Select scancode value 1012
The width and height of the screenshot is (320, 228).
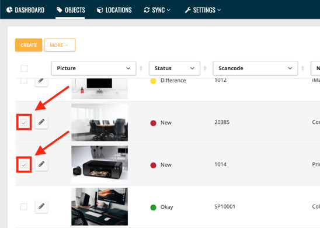(220, 80)
